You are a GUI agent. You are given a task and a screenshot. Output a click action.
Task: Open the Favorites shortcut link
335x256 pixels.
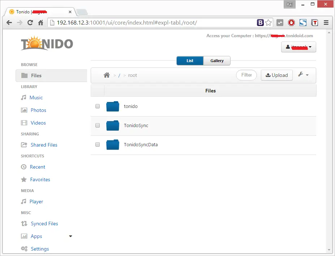coord(40,179)
